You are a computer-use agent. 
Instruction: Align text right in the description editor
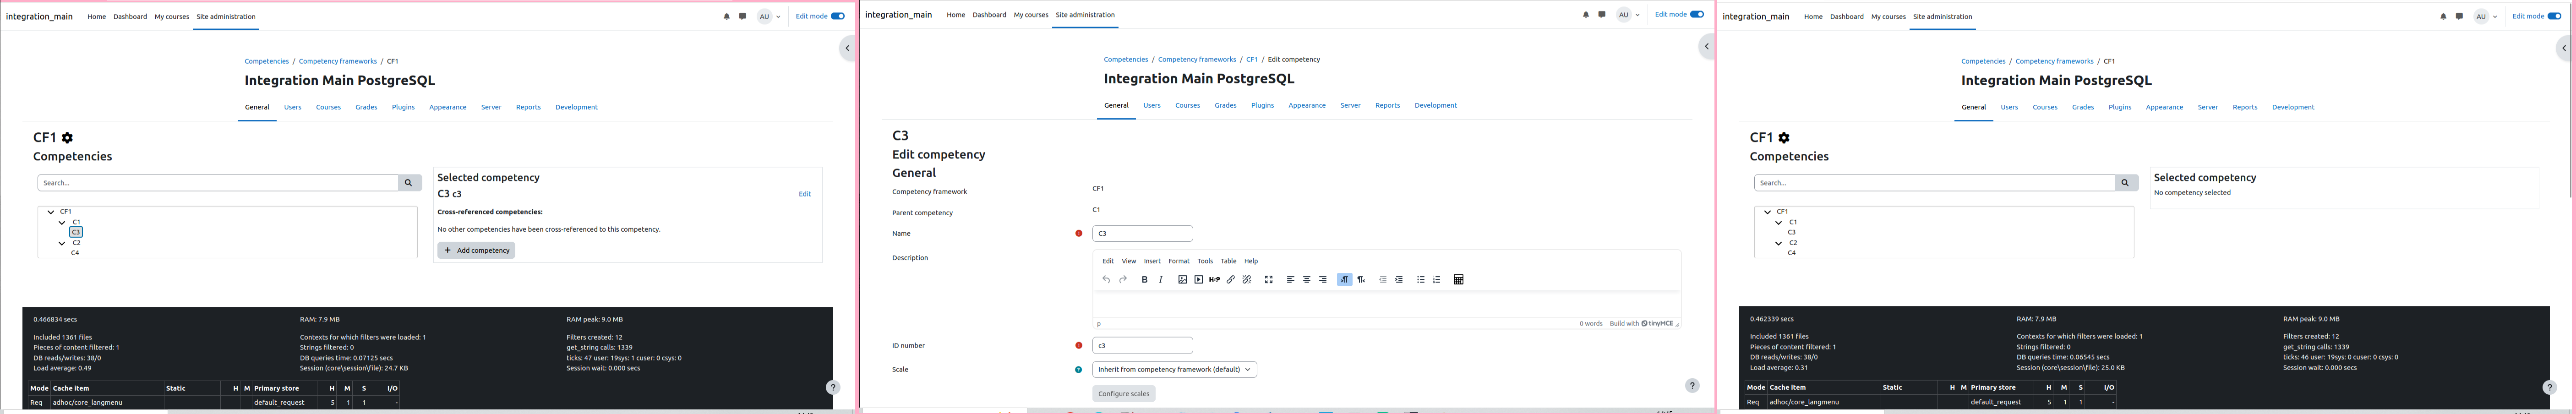point(1322,280)
